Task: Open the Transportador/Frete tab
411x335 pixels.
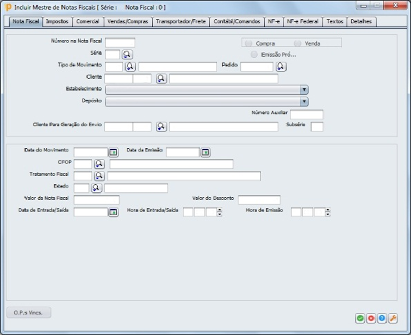Action: (181, 22)
